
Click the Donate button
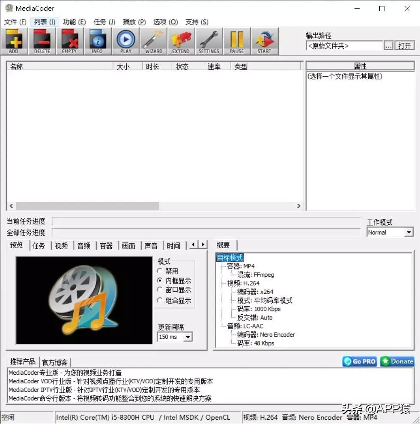pos(397,361)
